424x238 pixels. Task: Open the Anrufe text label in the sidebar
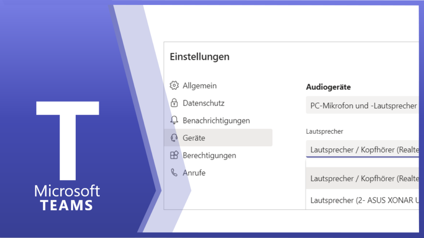pos(194,173)
